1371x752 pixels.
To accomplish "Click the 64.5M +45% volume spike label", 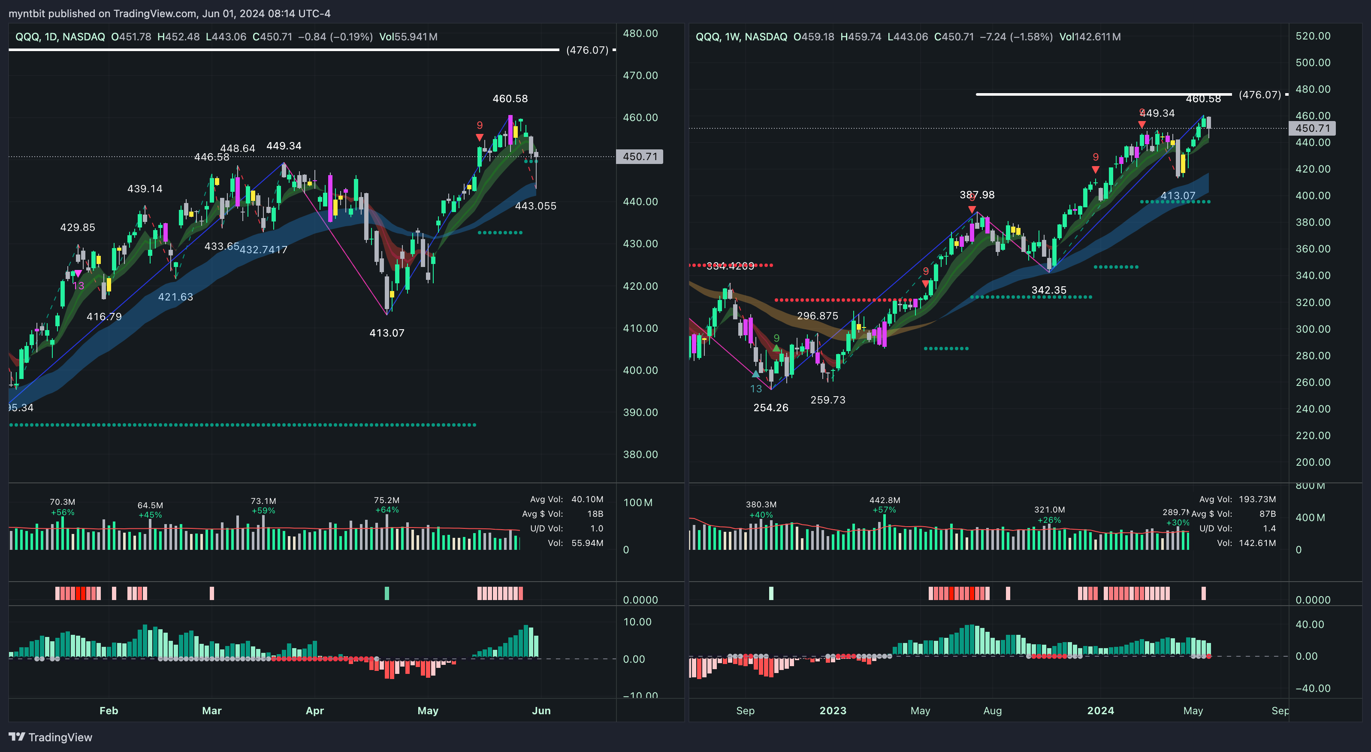I will click(150, 510).
